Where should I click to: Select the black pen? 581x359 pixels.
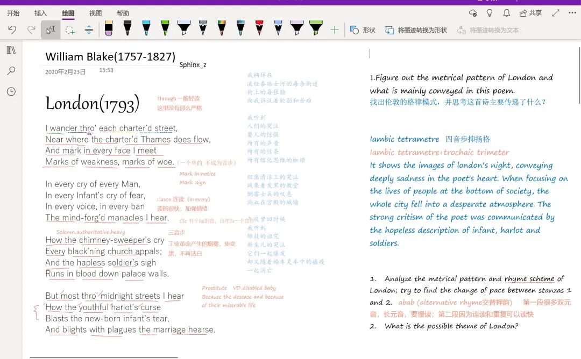click(127, 28)
